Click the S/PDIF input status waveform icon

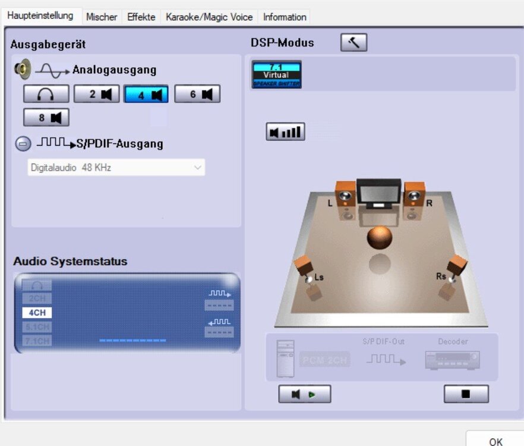(219, 322)
